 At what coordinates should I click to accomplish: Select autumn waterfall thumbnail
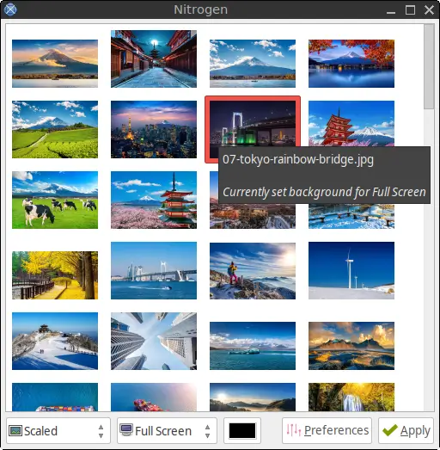coord(351,397)
